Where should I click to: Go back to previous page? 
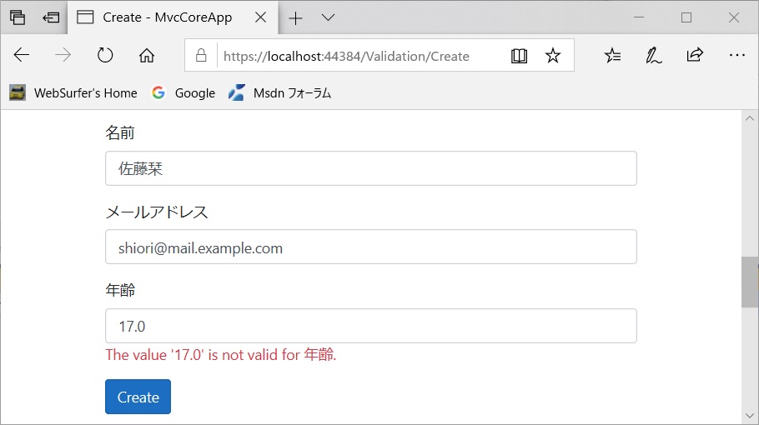pos(22,55)
